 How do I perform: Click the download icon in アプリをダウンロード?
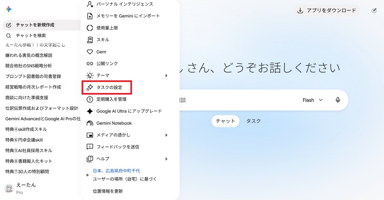pos(300,11)
